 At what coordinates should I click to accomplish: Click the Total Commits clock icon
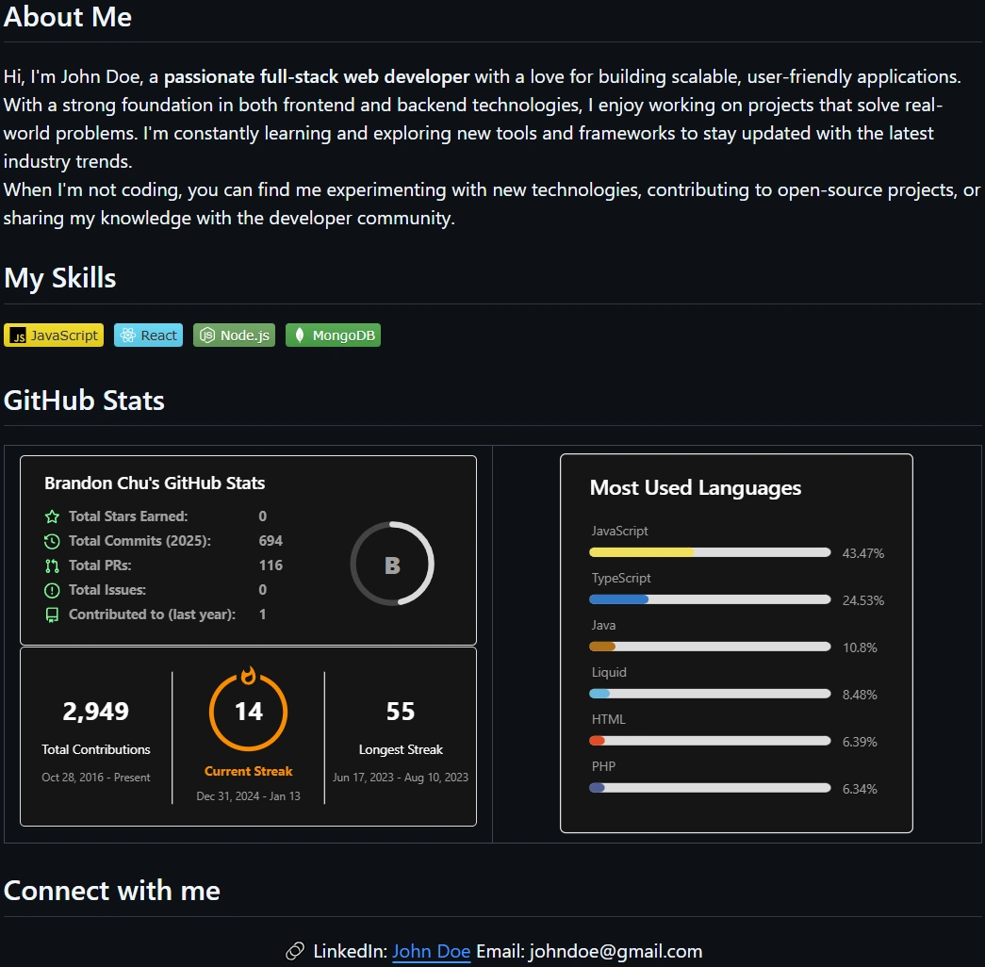[52, 541]
